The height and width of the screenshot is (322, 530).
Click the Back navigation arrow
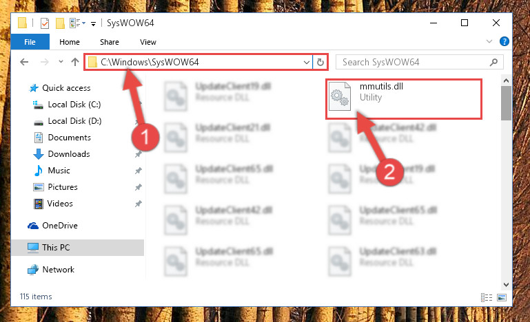point(24,62)
